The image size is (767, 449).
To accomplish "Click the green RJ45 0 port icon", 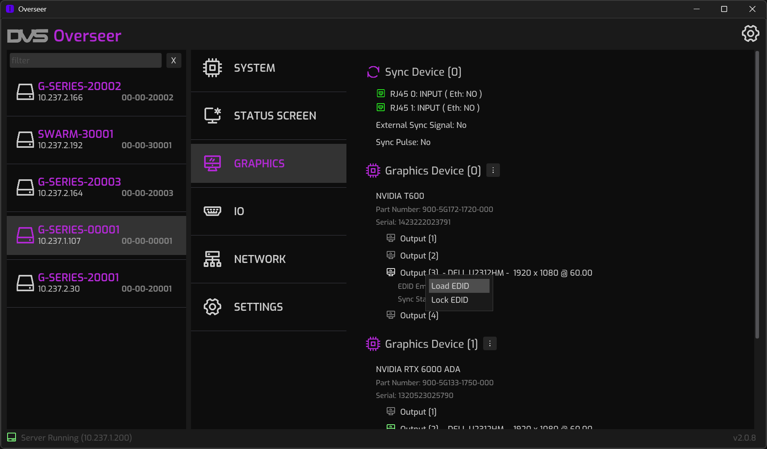I will 381,94.
